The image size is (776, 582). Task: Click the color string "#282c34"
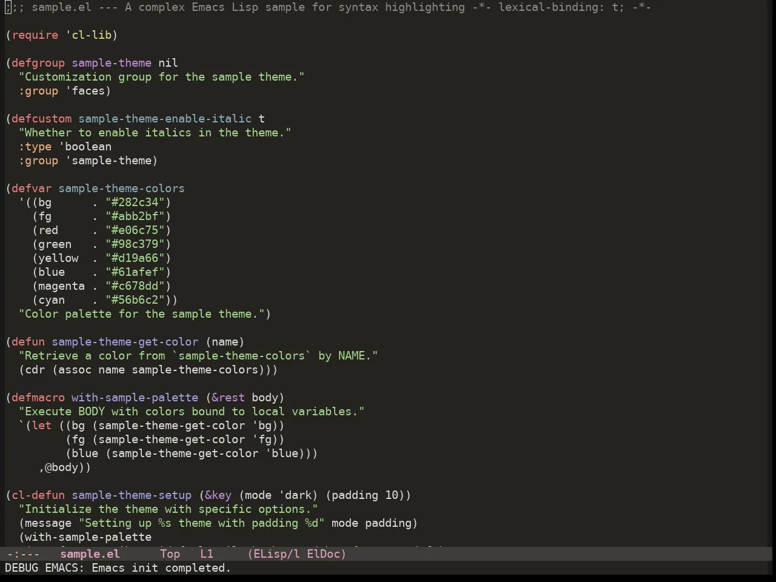pos(135,202)
